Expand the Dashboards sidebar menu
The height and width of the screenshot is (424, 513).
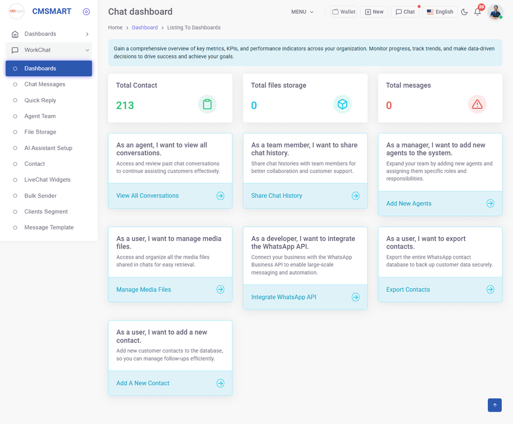pyautogui.click(x=49, y=34)
